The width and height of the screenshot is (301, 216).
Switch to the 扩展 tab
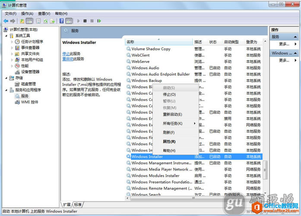[67, 205]
